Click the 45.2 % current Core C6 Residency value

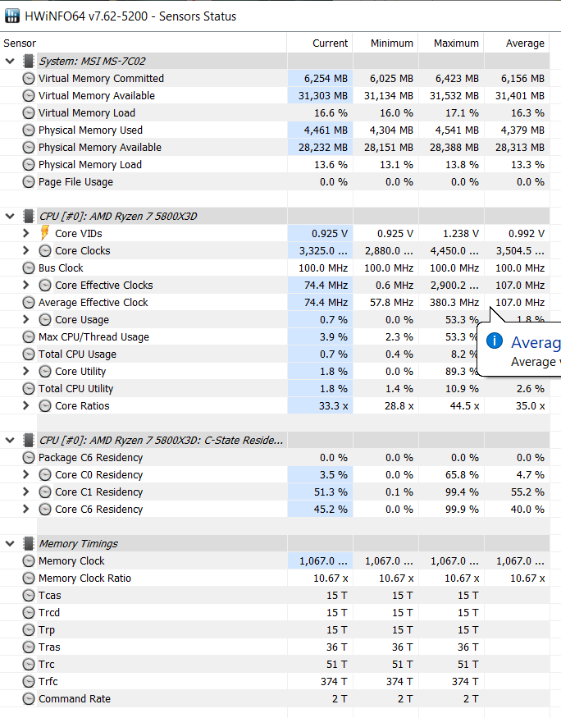point(331,510)
